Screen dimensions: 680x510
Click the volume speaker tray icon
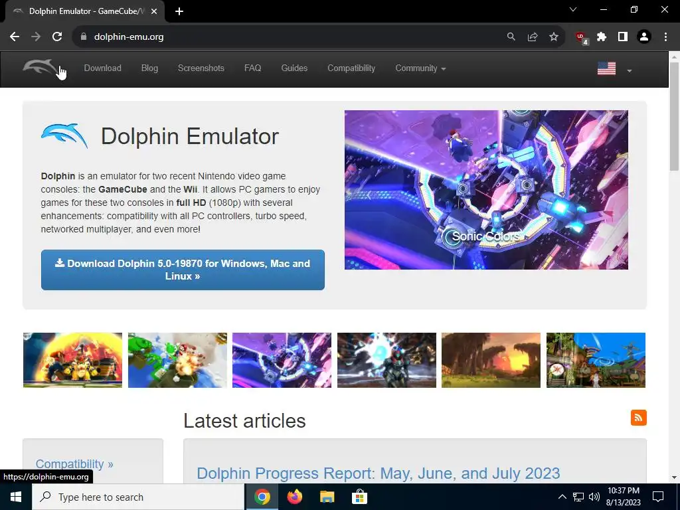594,497
